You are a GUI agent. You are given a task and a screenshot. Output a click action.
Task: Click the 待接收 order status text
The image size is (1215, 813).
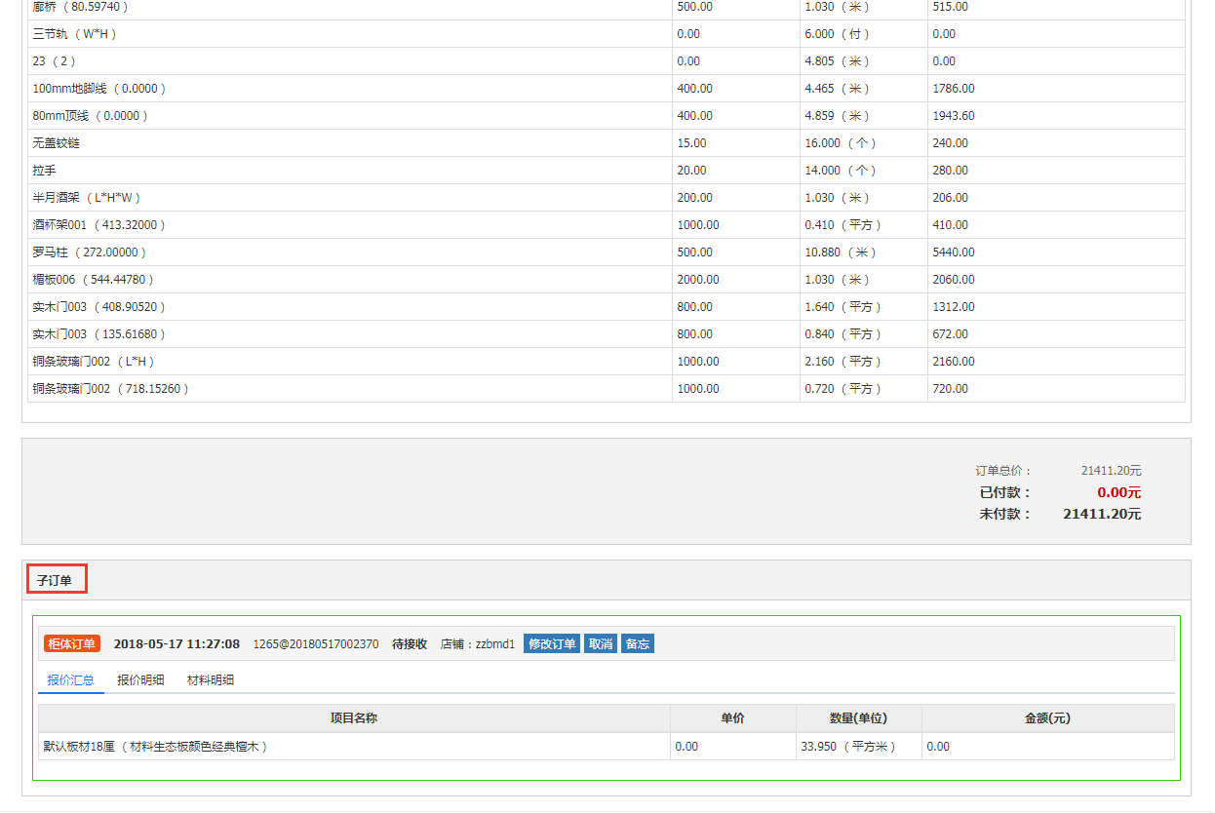[410, 644]
